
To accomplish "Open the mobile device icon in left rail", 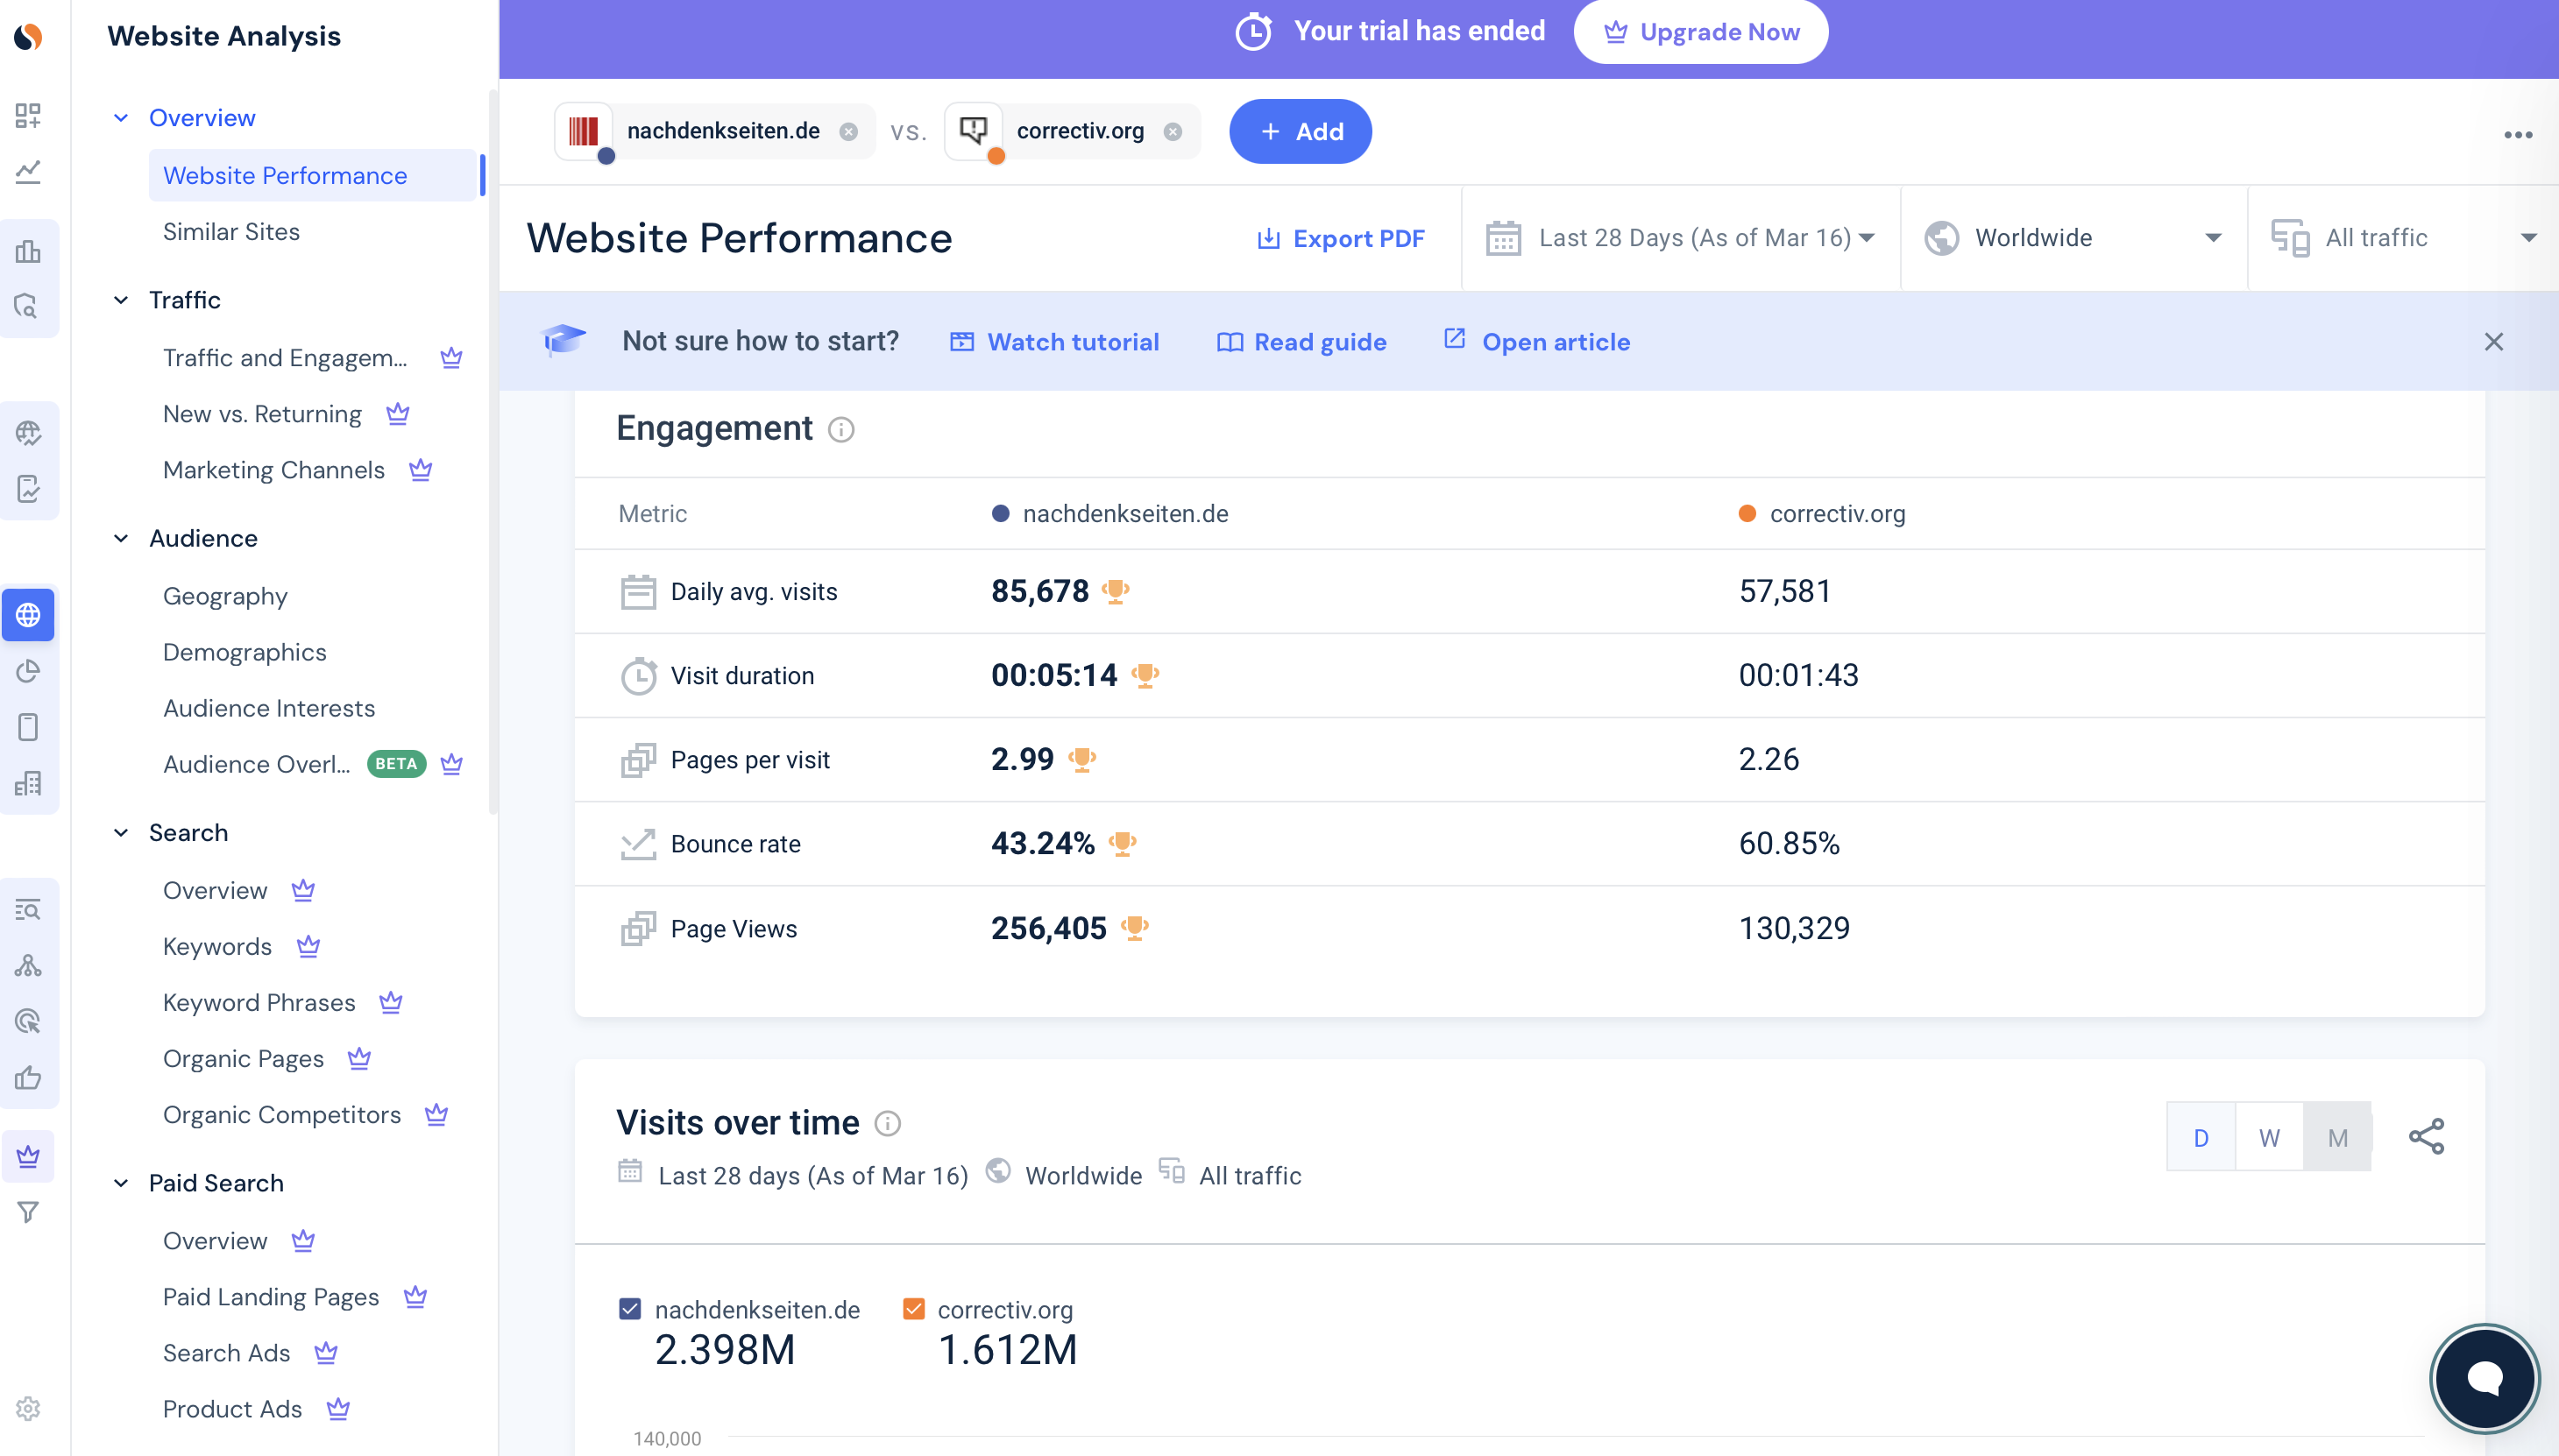I will click(28, 727).
